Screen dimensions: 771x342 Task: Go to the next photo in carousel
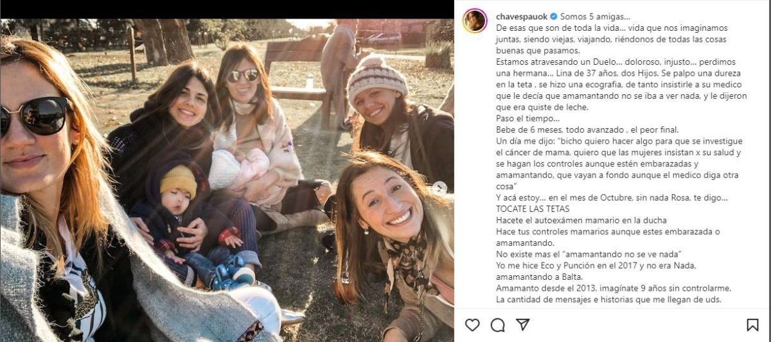pyautogui.click(x=439, y=188)
